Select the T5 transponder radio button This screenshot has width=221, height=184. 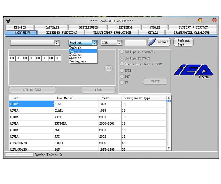click(x=122, y=82)
